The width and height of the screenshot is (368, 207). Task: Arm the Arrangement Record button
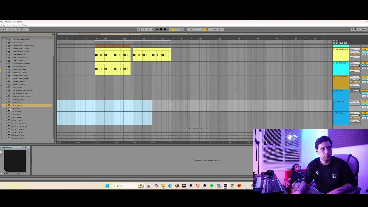point(165,29)
